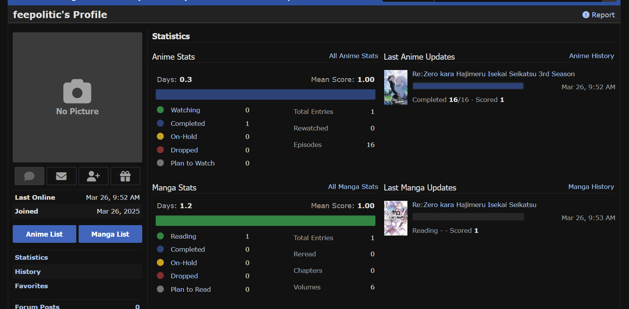
Task: Click the No Picture camera placeholder
Action: (77, 97)
